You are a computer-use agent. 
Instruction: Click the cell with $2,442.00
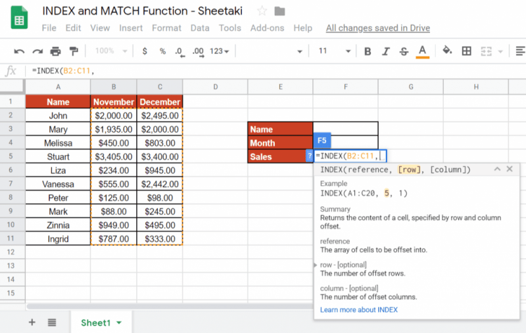click(160, 184)
